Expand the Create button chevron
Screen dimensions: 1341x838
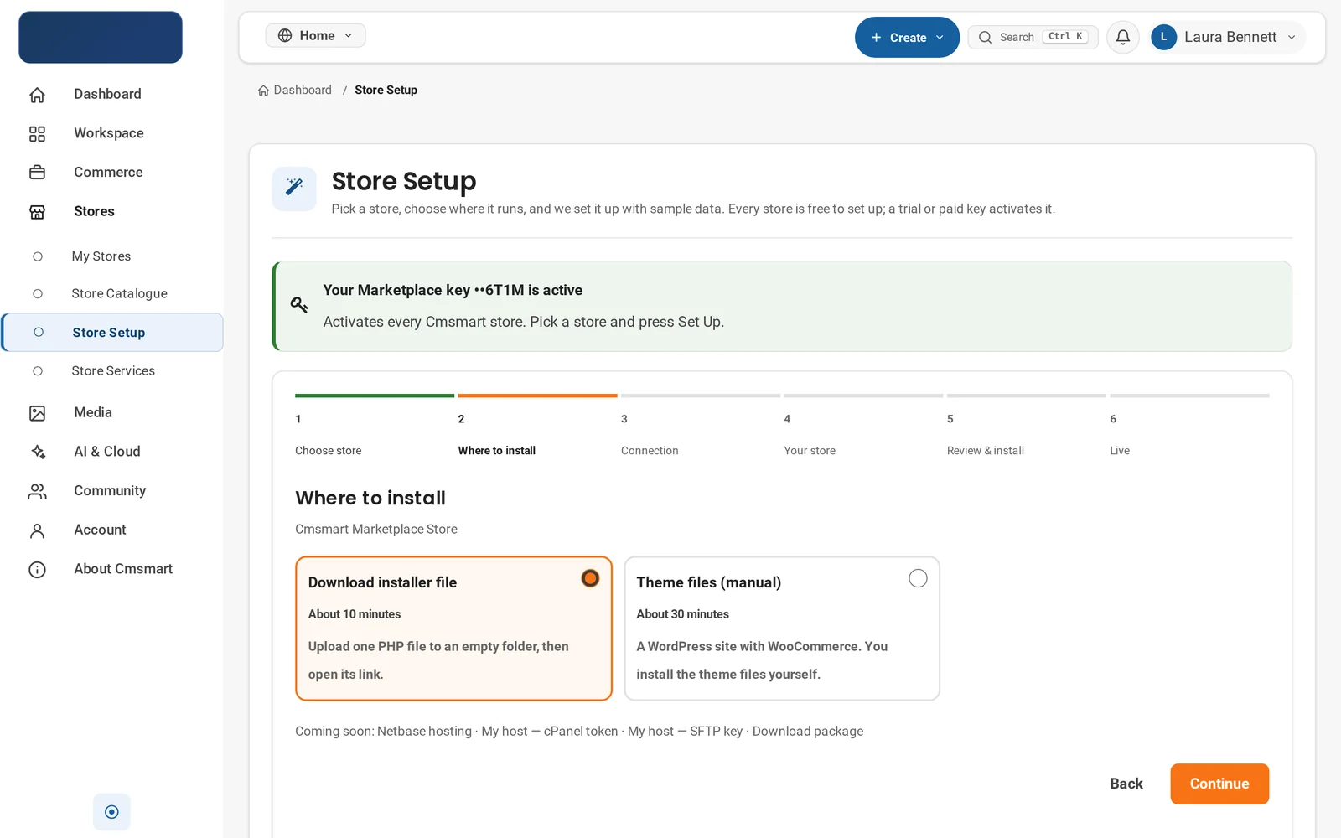[x=940, y=38]
